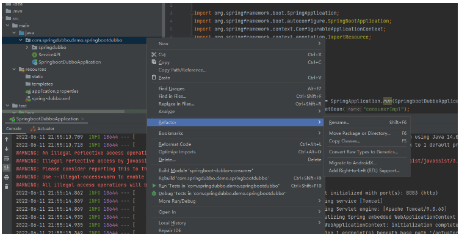Choose Copy Path/Reference... from context menu
The height and width of the screenshot is (234, 459).
[x=183, y=70]
